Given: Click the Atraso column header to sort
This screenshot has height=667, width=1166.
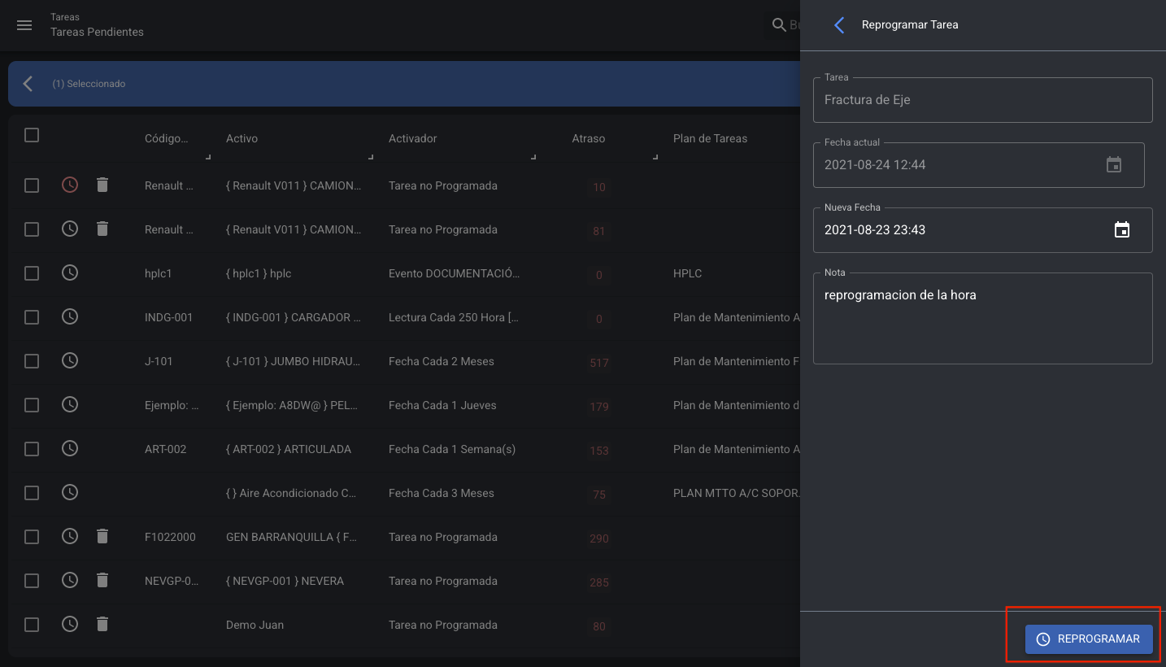Looking at the screenshot, I should (588, 138).
